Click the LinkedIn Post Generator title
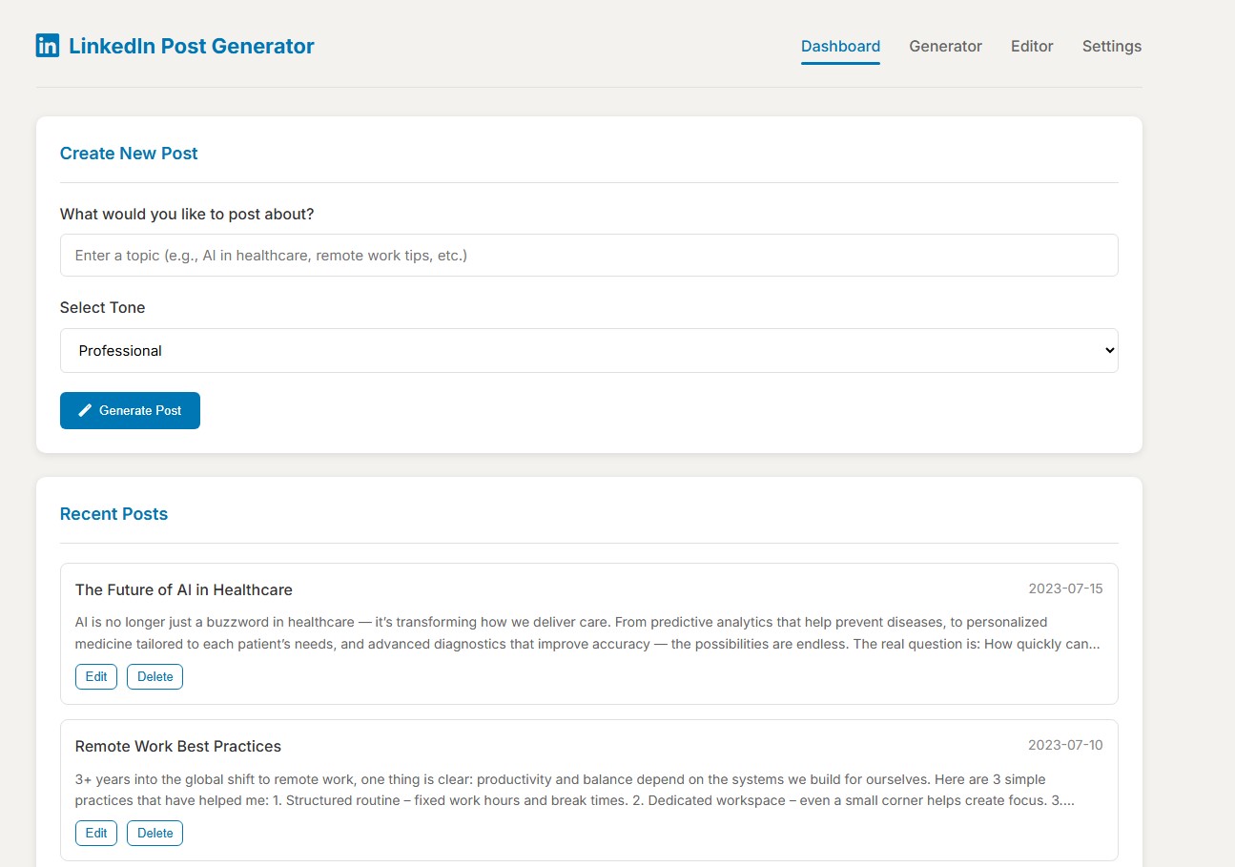 (x=191, y=46)
